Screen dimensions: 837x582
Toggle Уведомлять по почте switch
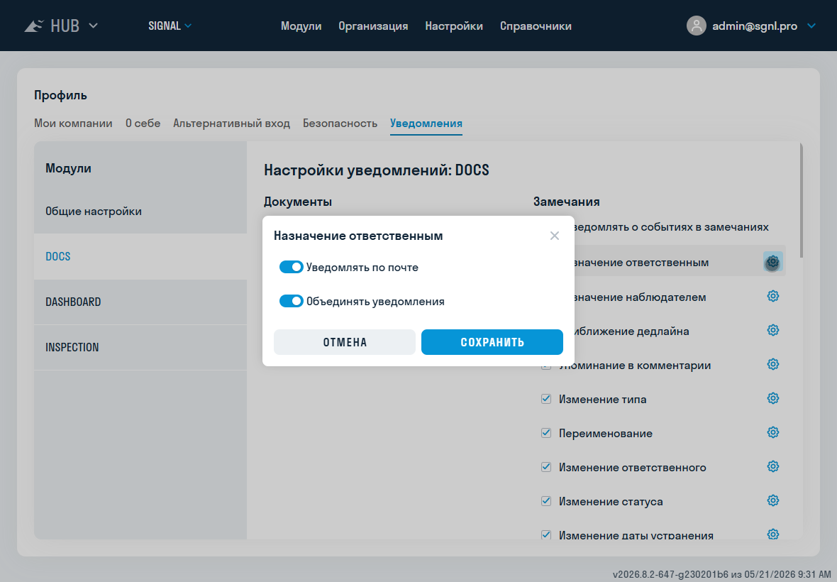click(292, 267)
